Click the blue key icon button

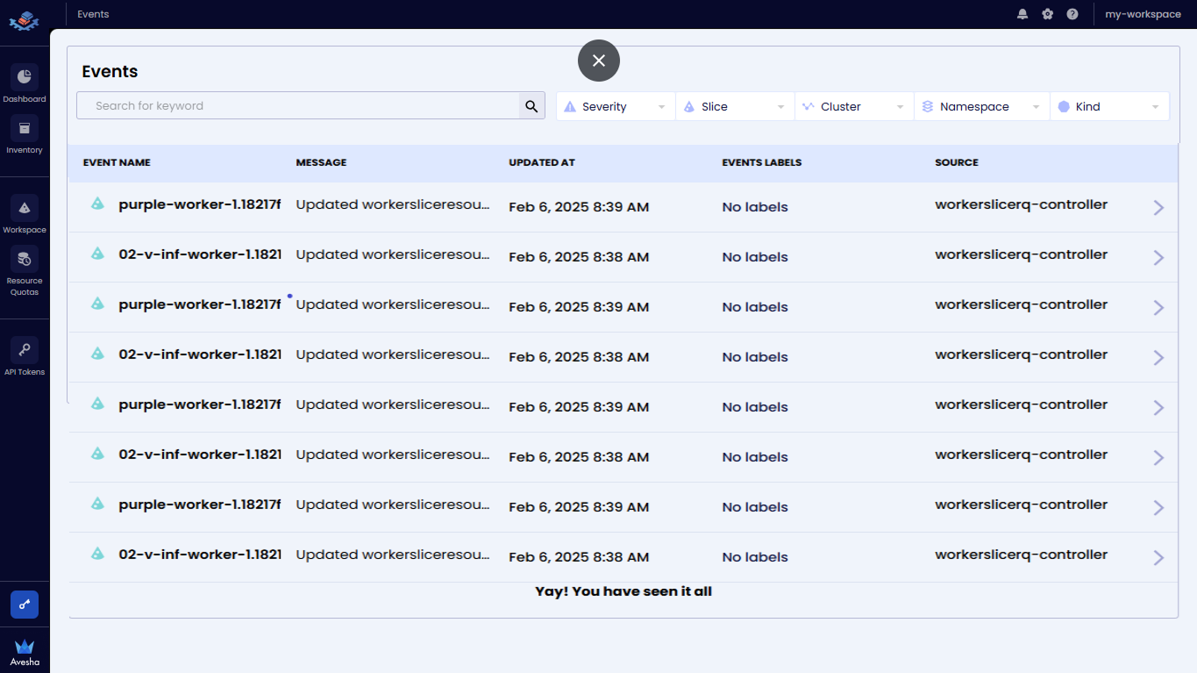[25, 605]
